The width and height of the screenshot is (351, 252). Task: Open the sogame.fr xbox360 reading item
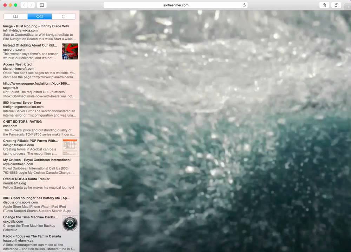(40, 90)
